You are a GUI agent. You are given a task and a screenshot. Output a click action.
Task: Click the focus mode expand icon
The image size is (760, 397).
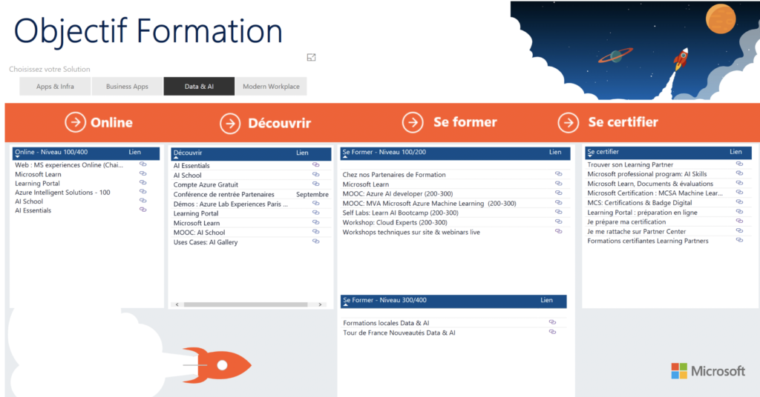311,58
